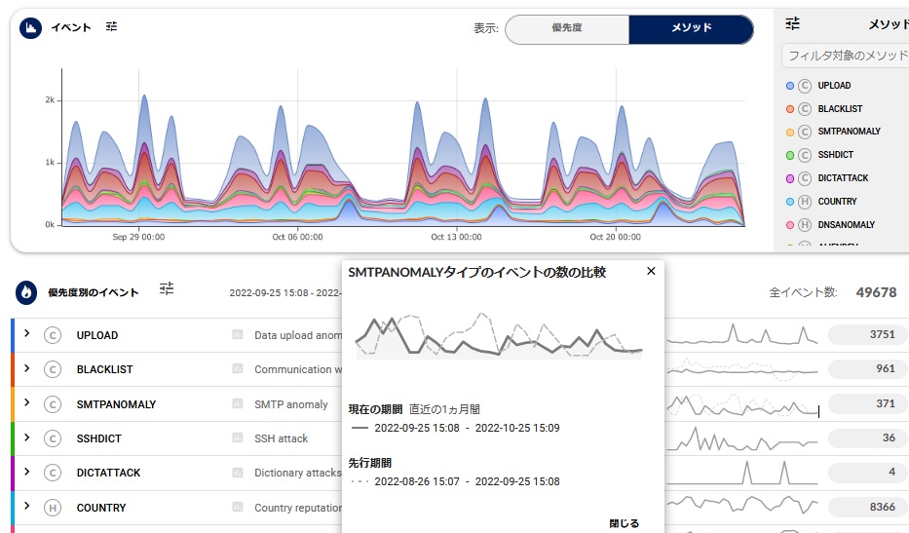909x533 pixels.
Task: Click the flame icon beside 優先度別のイベント
Action: [28, 292]
